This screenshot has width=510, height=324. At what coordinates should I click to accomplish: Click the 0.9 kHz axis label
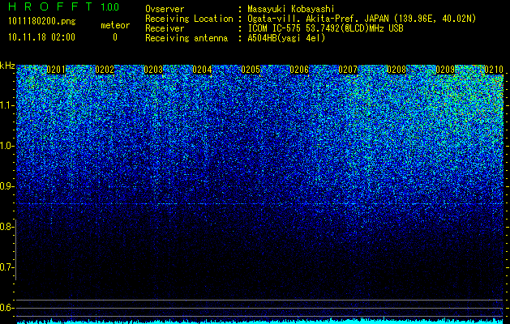[6, 186]
